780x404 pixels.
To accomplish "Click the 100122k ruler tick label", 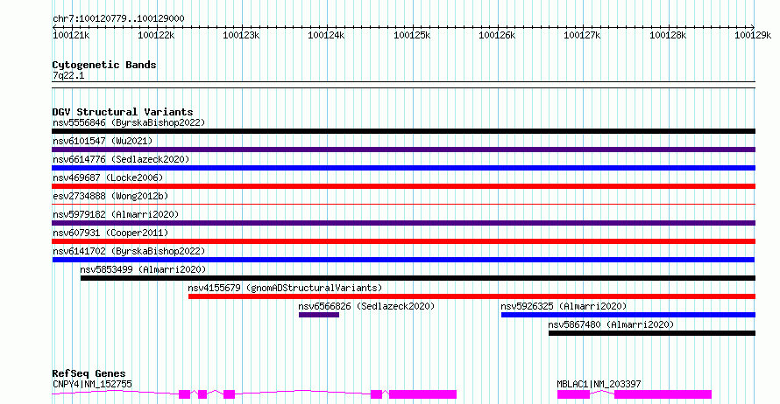I will pyautogui.click(x=156, y=35).
